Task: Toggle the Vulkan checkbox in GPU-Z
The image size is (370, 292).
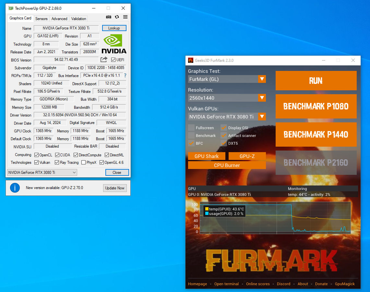Action: click(37, 163)
